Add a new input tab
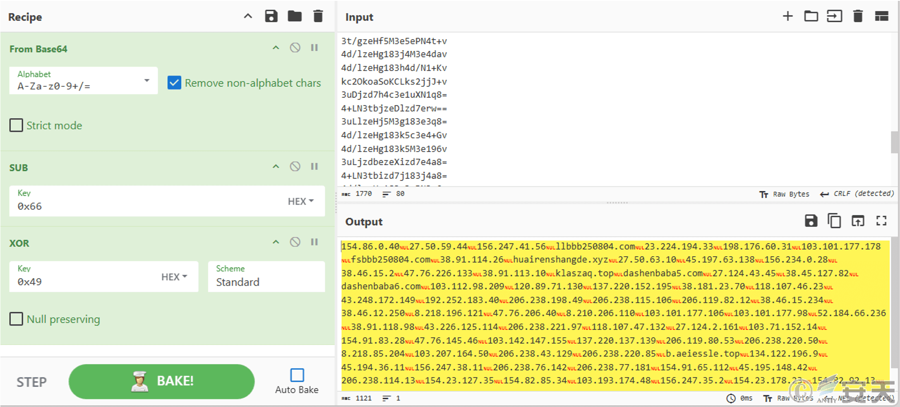 click(787, 17)
